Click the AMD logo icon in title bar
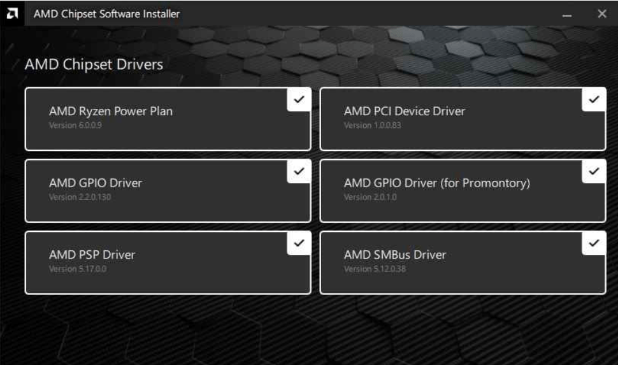Screen dimensions: 618x365 click(12, 14)
